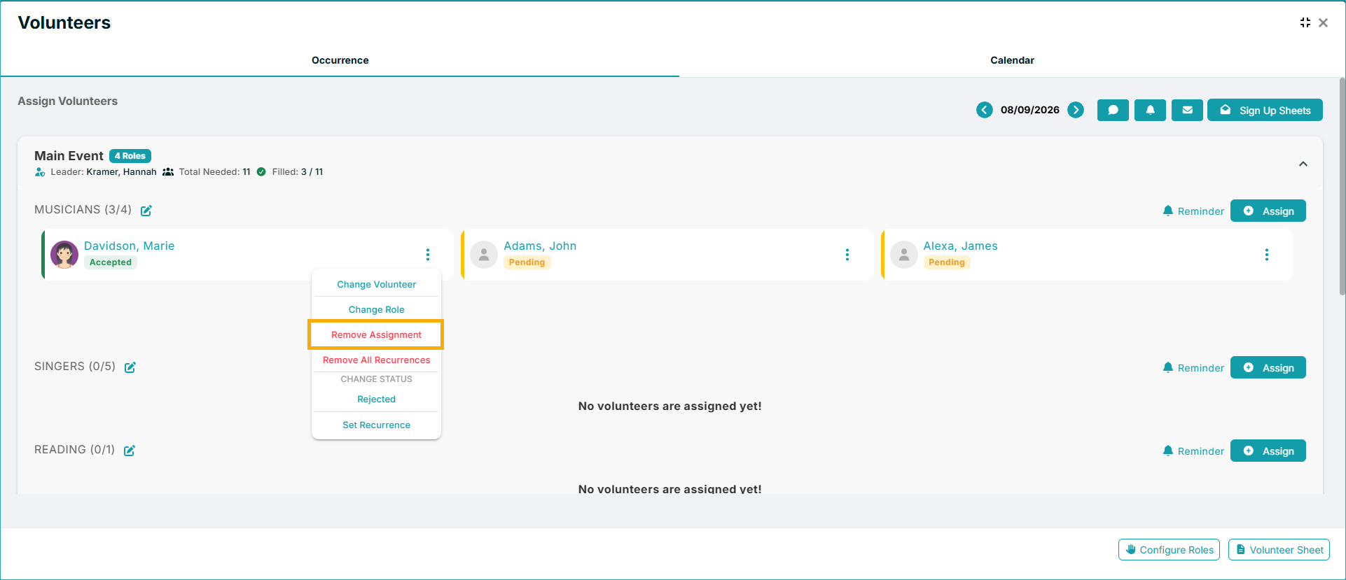Select Set Recurrence menu option
This screenshot has height=580, width=1346.
click(x=376, y=425)
